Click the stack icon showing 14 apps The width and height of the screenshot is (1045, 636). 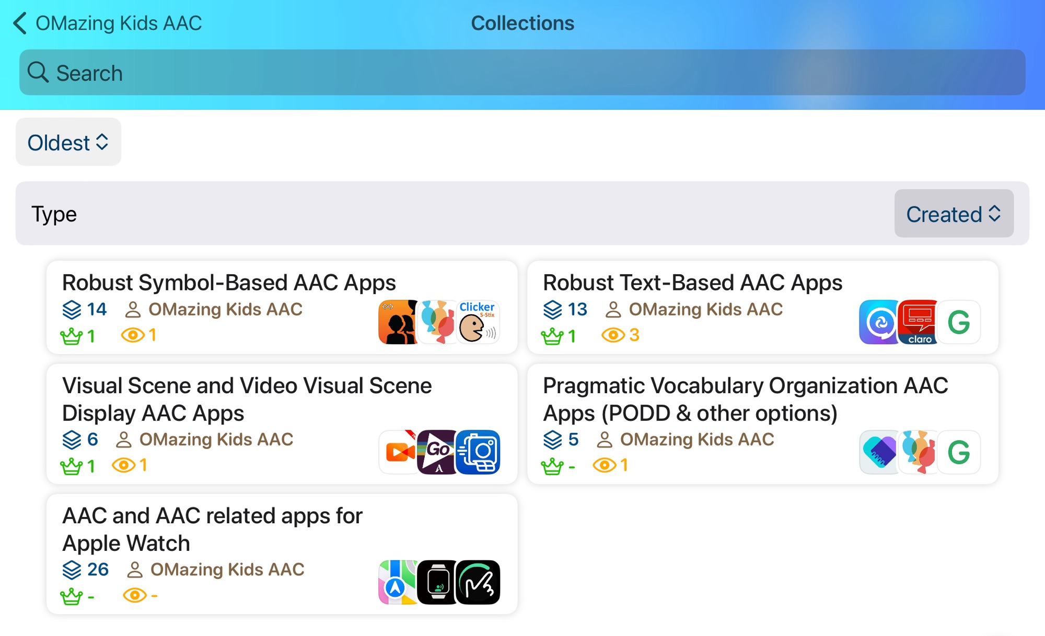click(x=72, y=309)
